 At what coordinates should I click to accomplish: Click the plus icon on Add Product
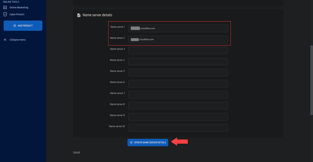(15, 26)
